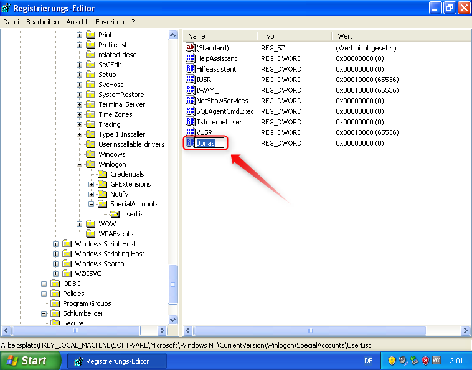The height and width of the screenshot is (370, 472).
Task: Sort by the Typ column header
Action: click(x=295, y=36)
